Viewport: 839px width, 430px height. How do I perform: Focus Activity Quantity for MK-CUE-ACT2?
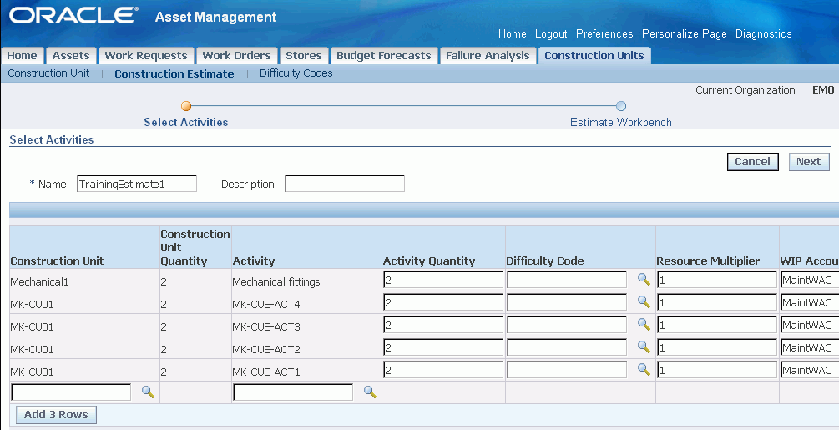tap(443, 347)
